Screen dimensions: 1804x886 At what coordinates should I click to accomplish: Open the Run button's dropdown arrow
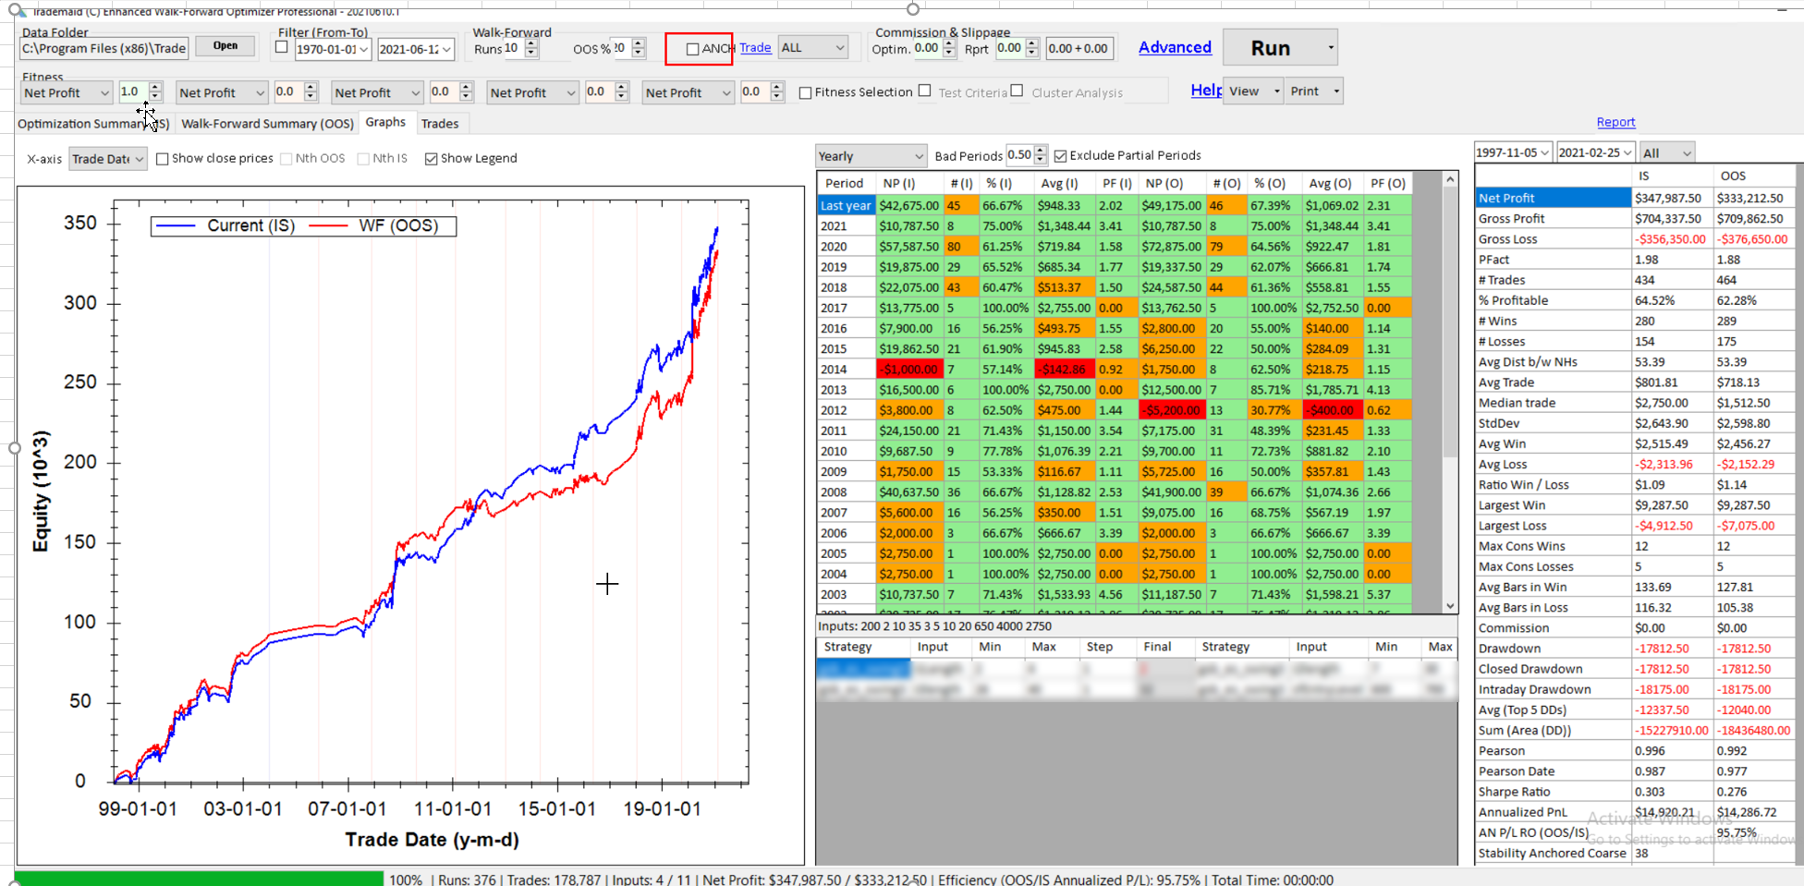tap(1330, 47)
